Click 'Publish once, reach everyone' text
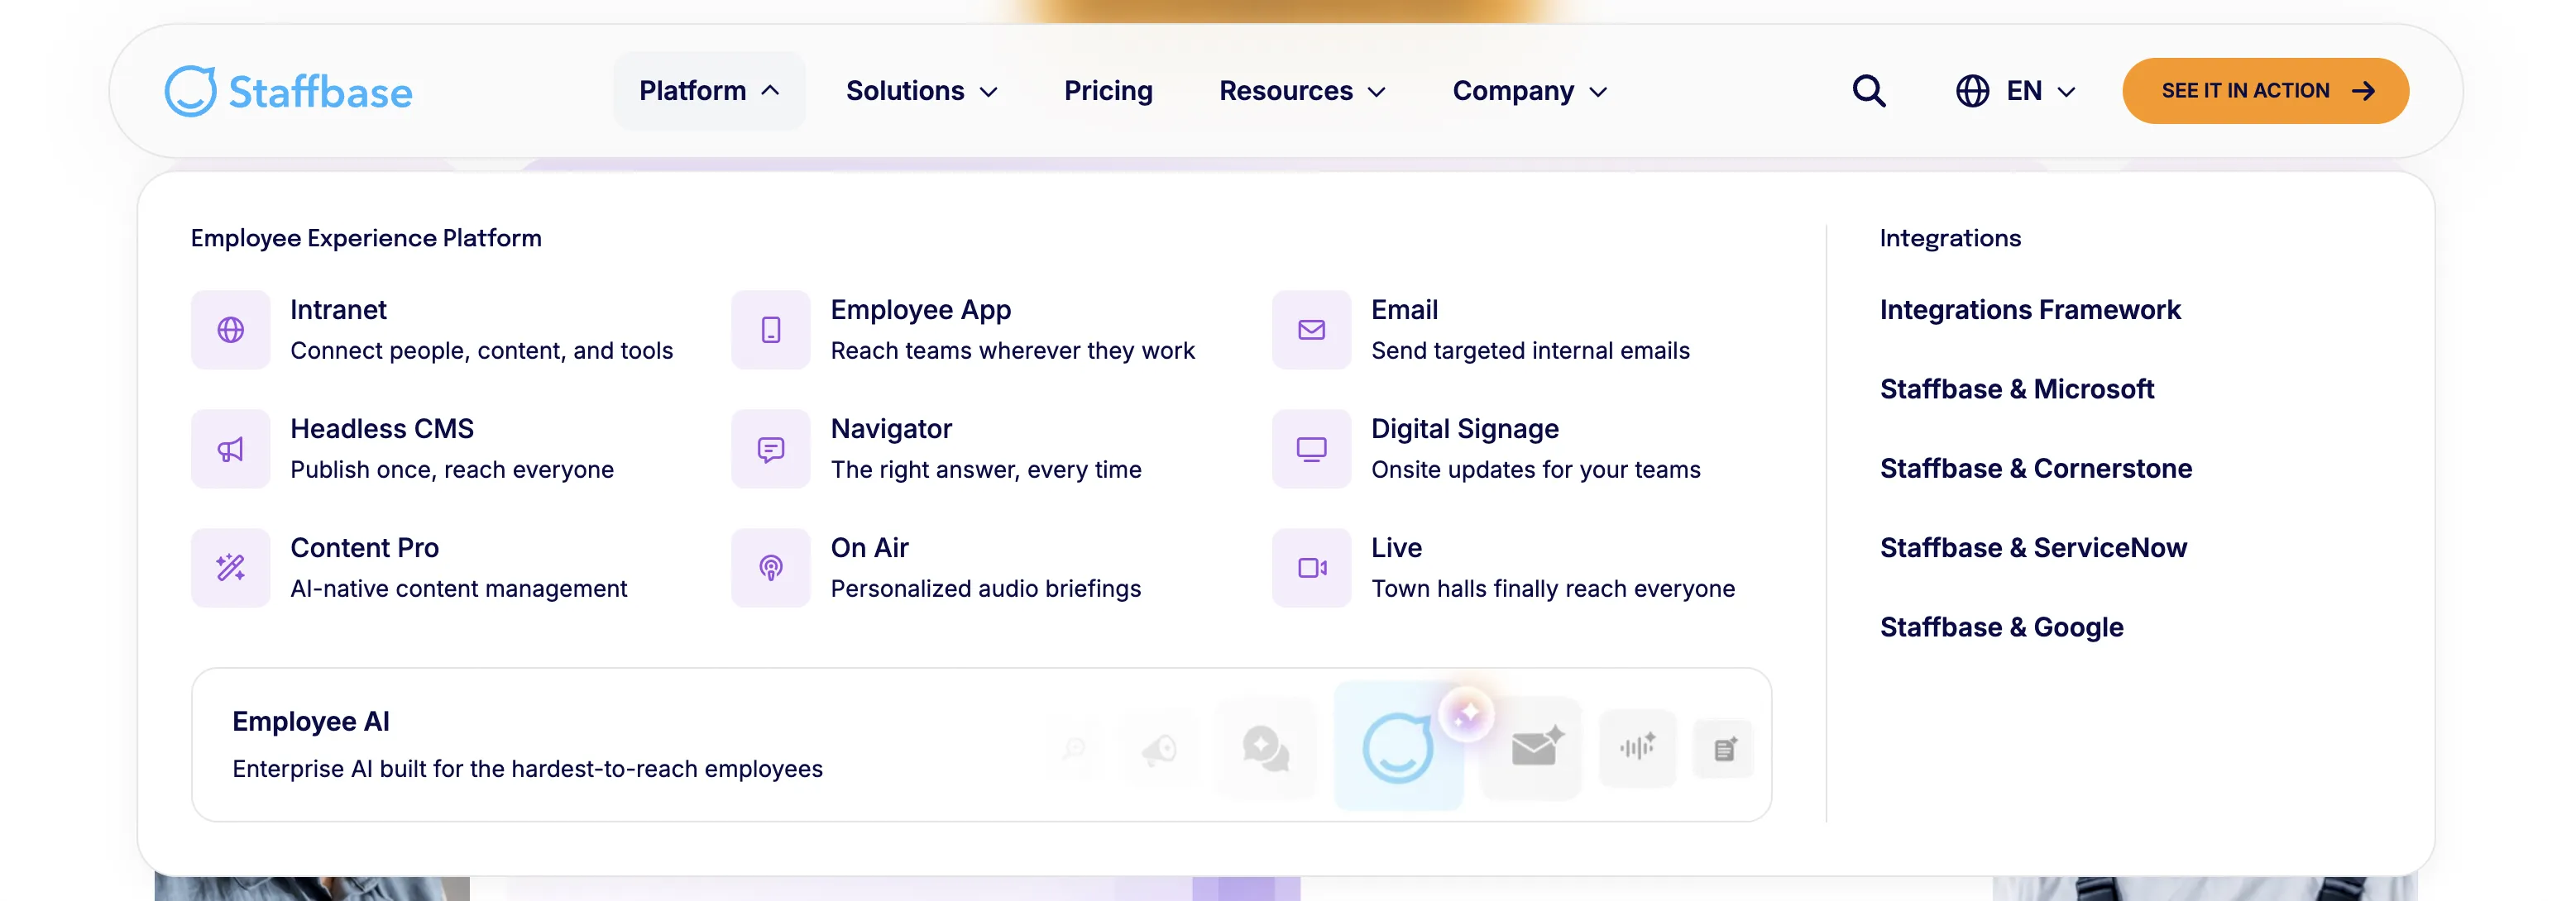Screen dimensions: 2576x901 tap(452, 470)
